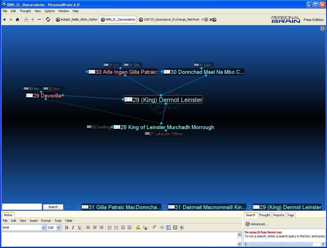The width and height of the screenshot is (327, 248).
Task: Click the gear icon beside Advanced
Action: coord(247,224)
